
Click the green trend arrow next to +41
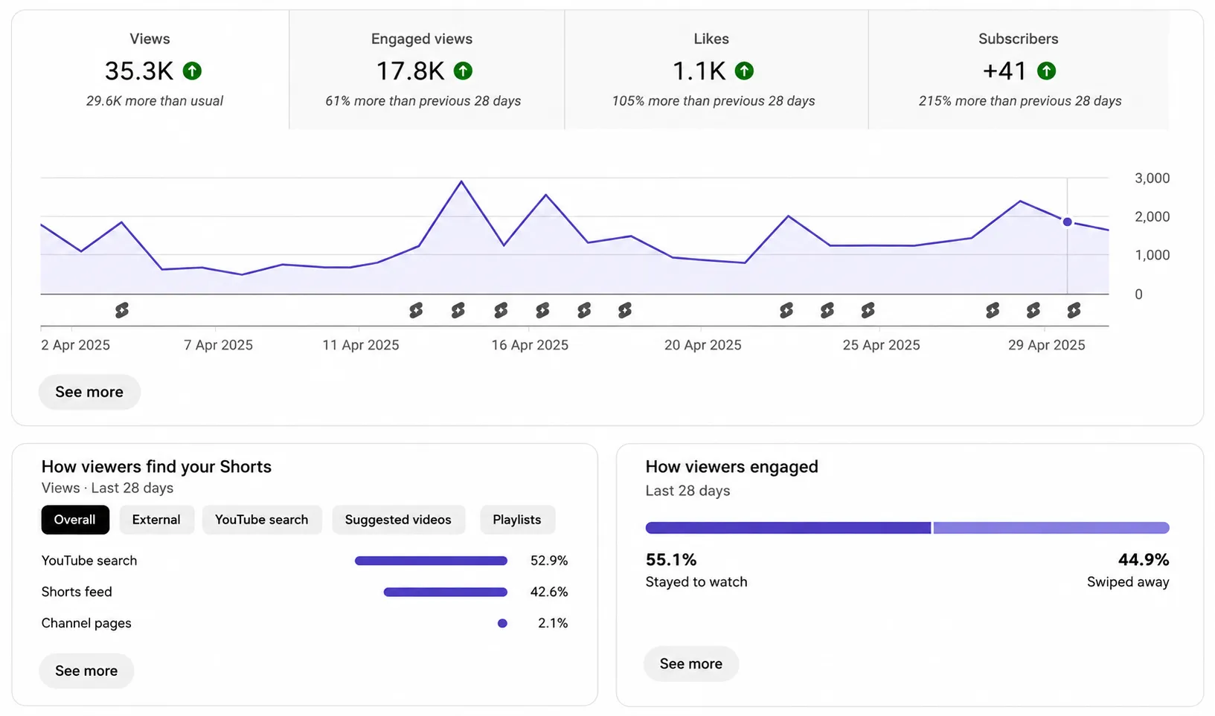[x=1046, y=71]
